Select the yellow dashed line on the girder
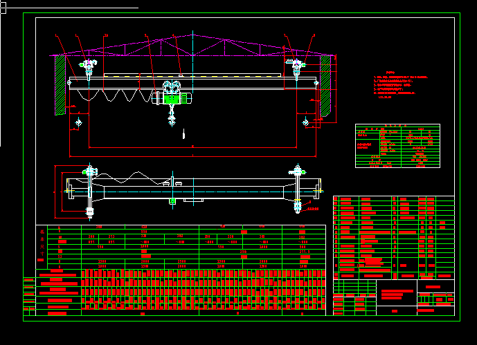 click(x=192, y=75)
